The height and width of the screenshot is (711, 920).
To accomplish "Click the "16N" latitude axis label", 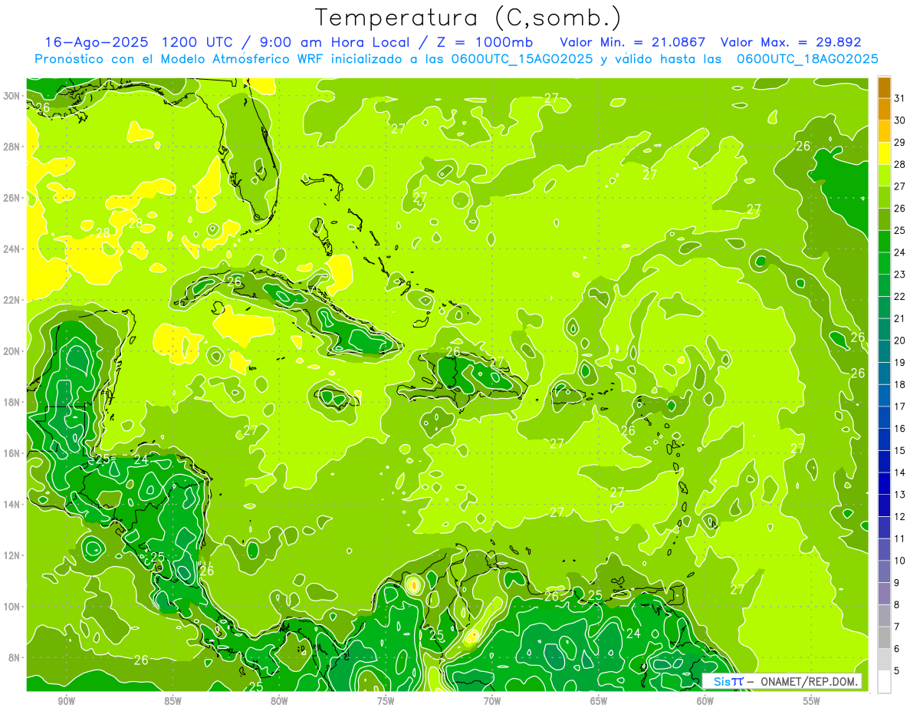I will pos(12,453).
